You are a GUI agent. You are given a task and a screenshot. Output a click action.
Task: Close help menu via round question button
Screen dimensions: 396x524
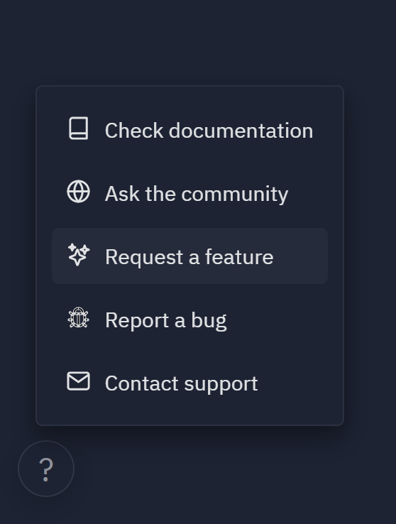46,469
